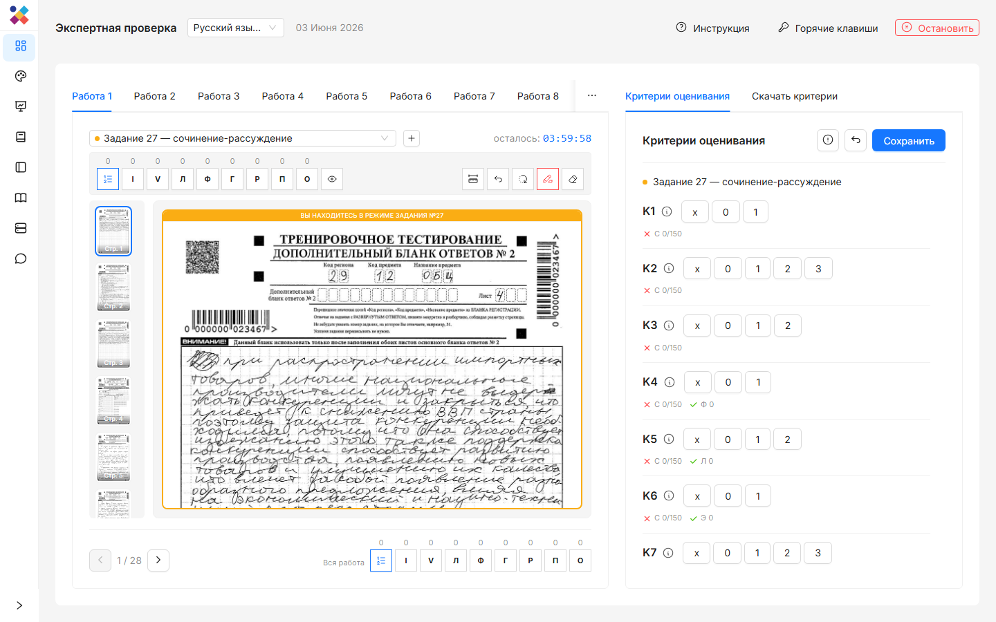Click the П mark in the Вся работа row
Image resolution: width=996 pixels, height=622 pixels.
point(555,560)
